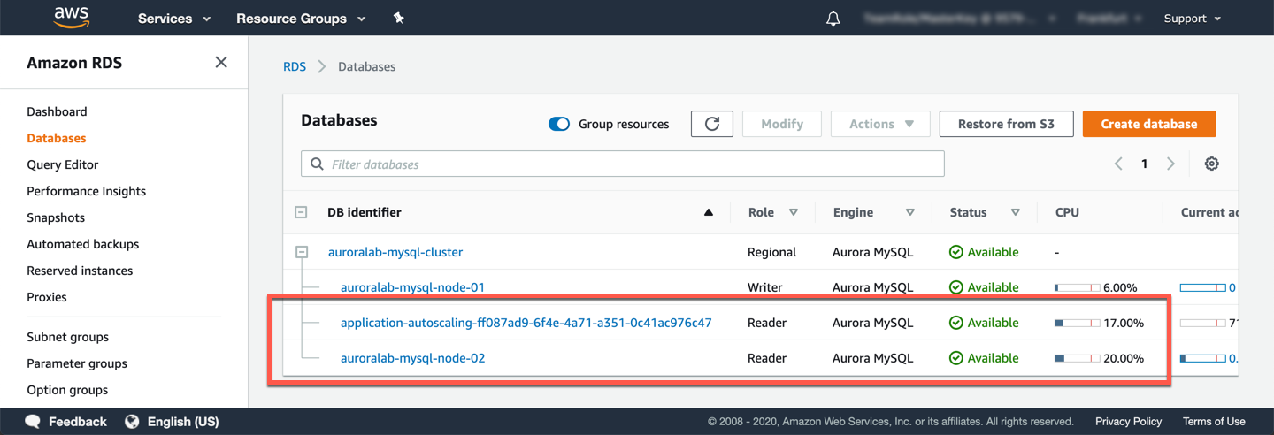
Task: Open the Resource Groups dropdown
Action: [x=301, y=19]
